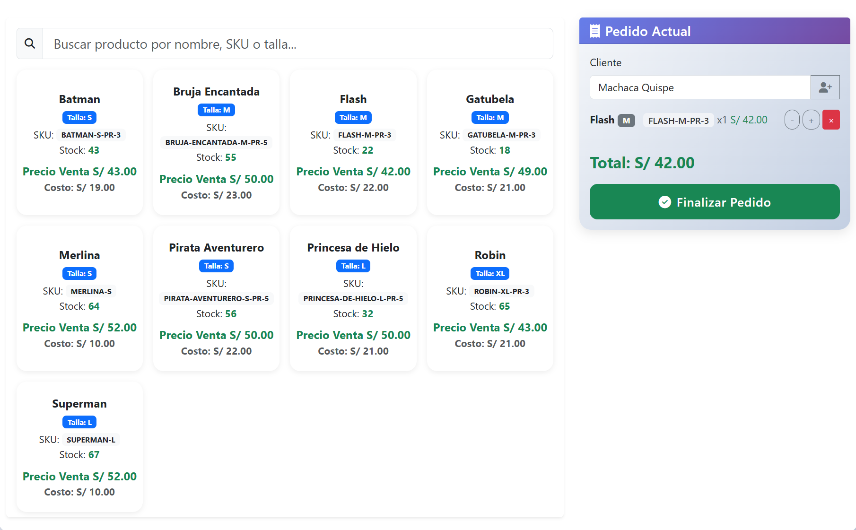Select the Superman product card
This screenshot has width=856, height=530.
[79, 447]
